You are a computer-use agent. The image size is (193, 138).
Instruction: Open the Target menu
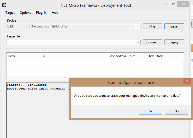(10, 13)
